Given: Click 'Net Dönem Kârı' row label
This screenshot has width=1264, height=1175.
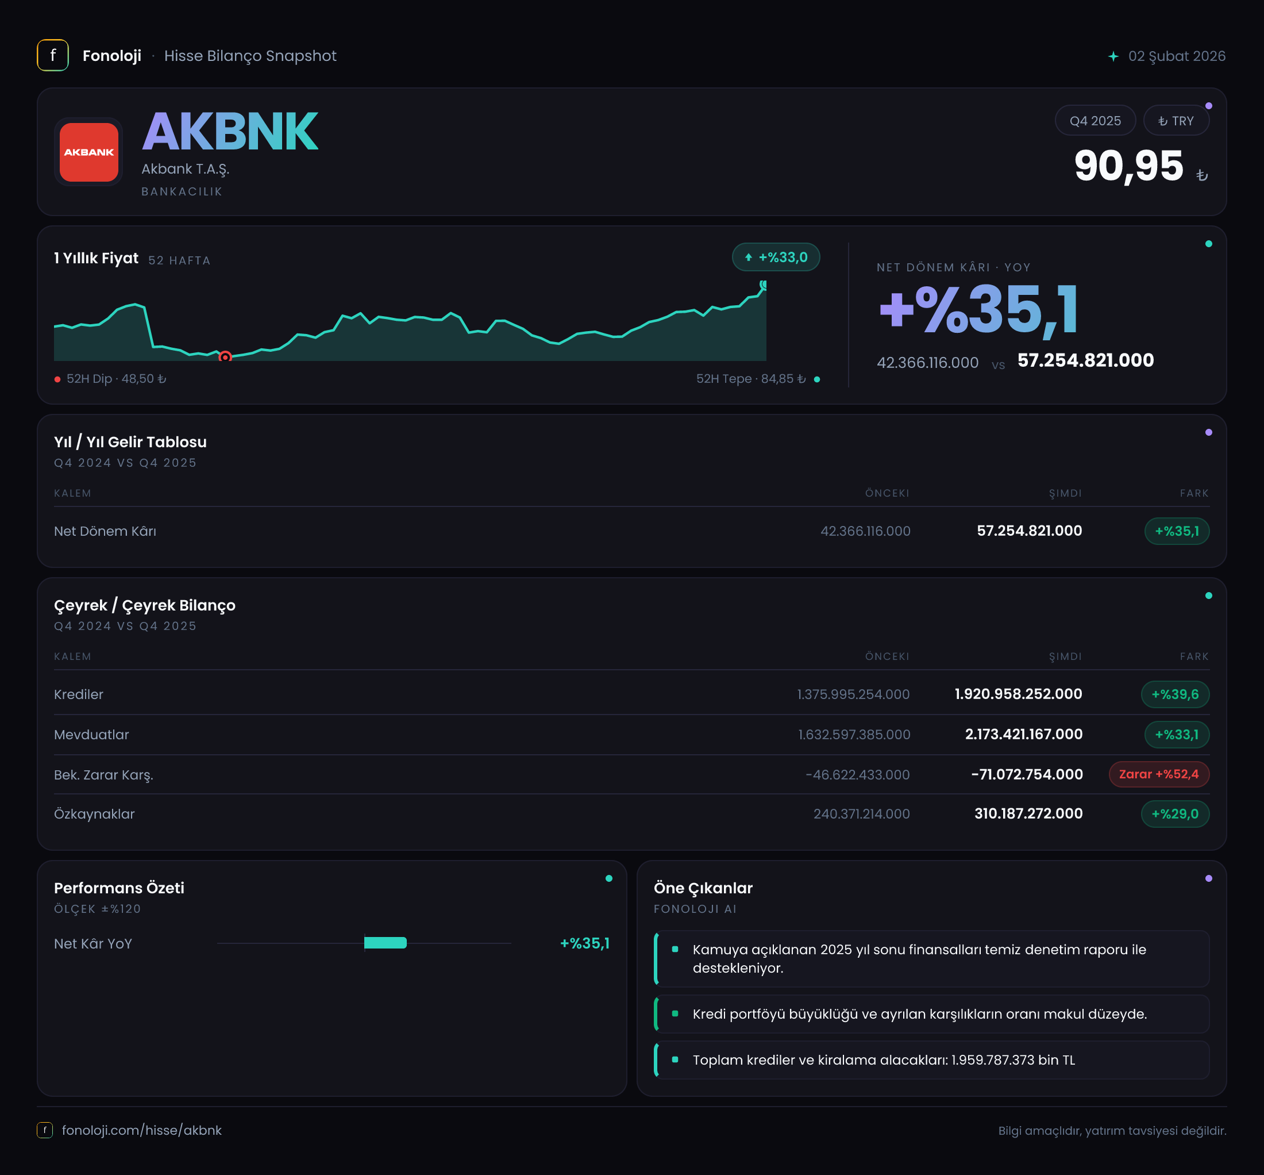Looking at the screenshot, I should point(105,531).
